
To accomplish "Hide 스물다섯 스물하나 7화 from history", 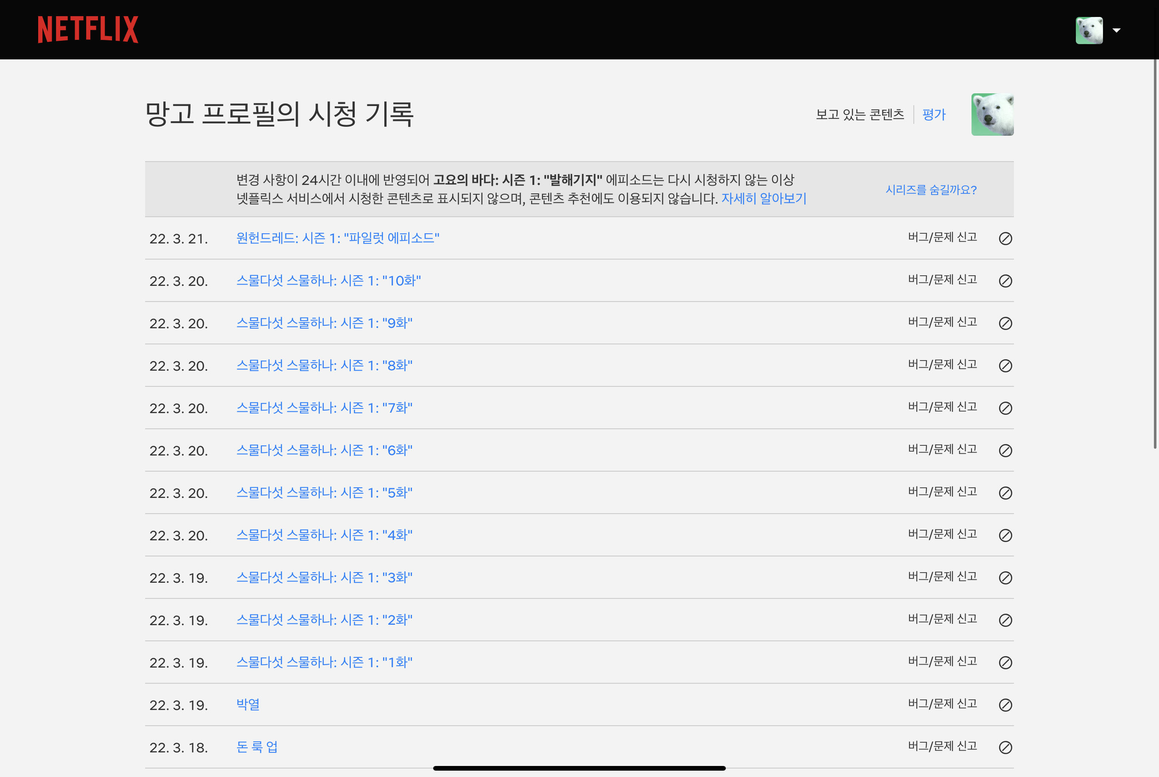I will (x=1005, y=408).
